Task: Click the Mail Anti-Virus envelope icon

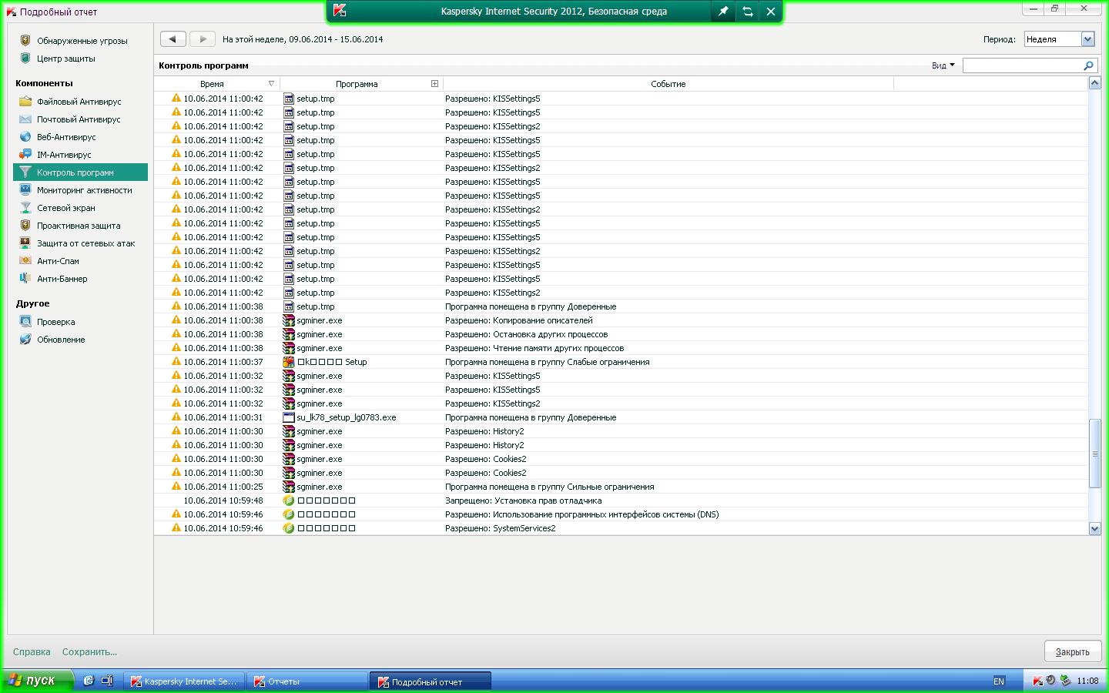Action: pos(25,119)
